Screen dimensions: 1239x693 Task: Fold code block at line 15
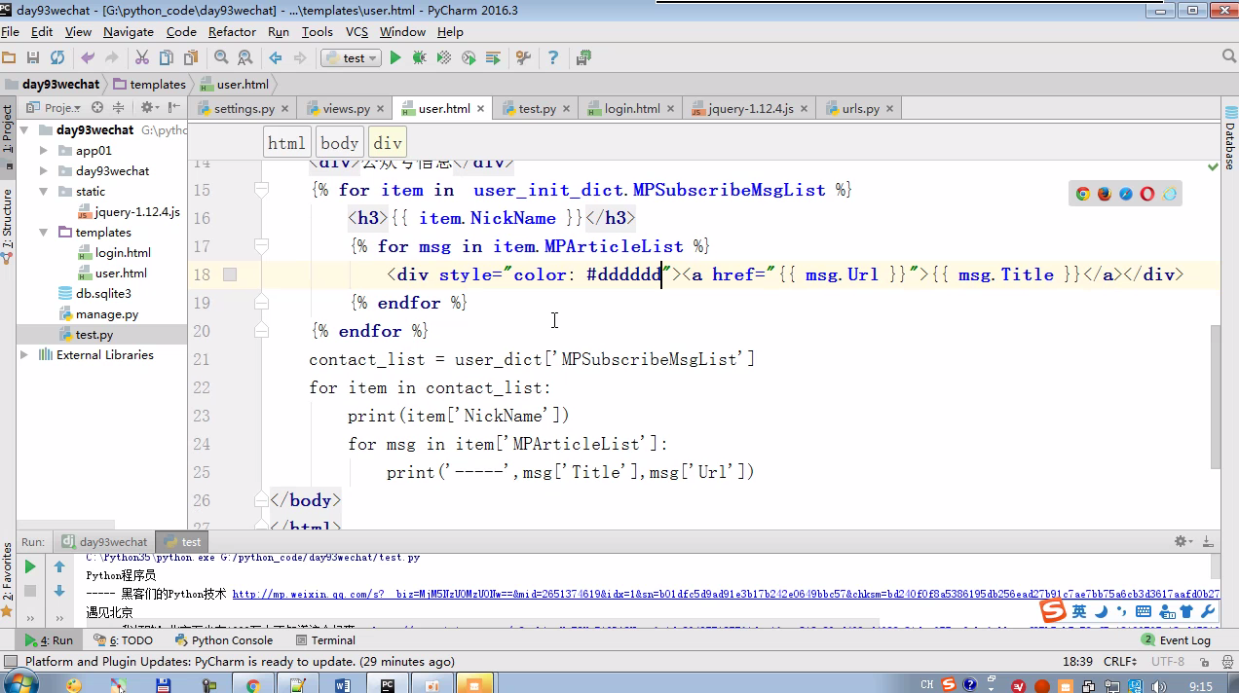point(261,190)
